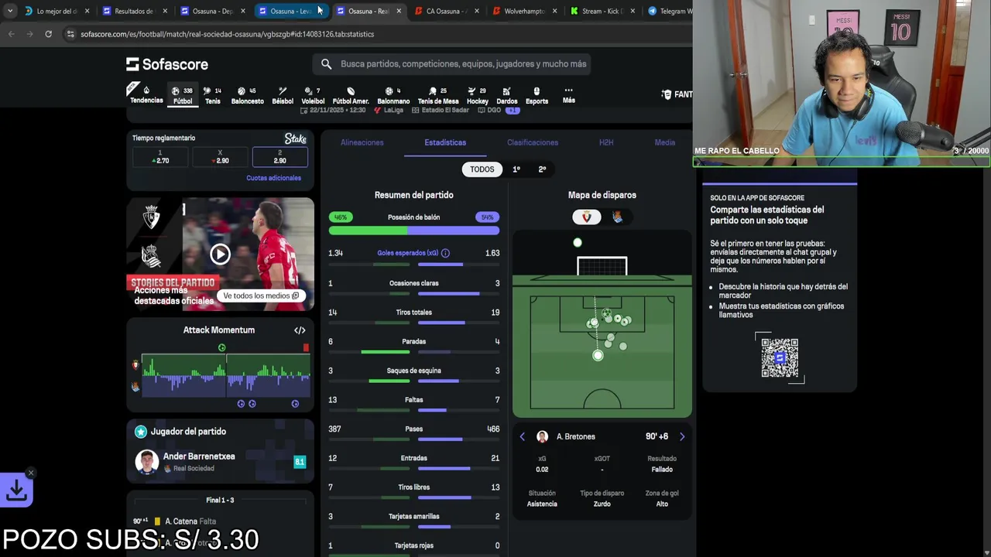Expand the +1 broadcasters badge
This screenshot has width=991, height=557.
(x=513, y=111)
